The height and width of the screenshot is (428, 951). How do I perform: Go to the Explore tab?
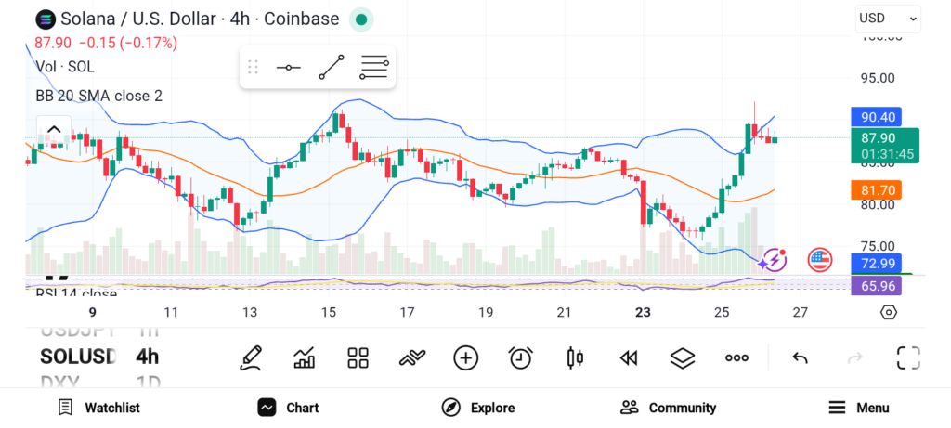(x=478, y=408)
